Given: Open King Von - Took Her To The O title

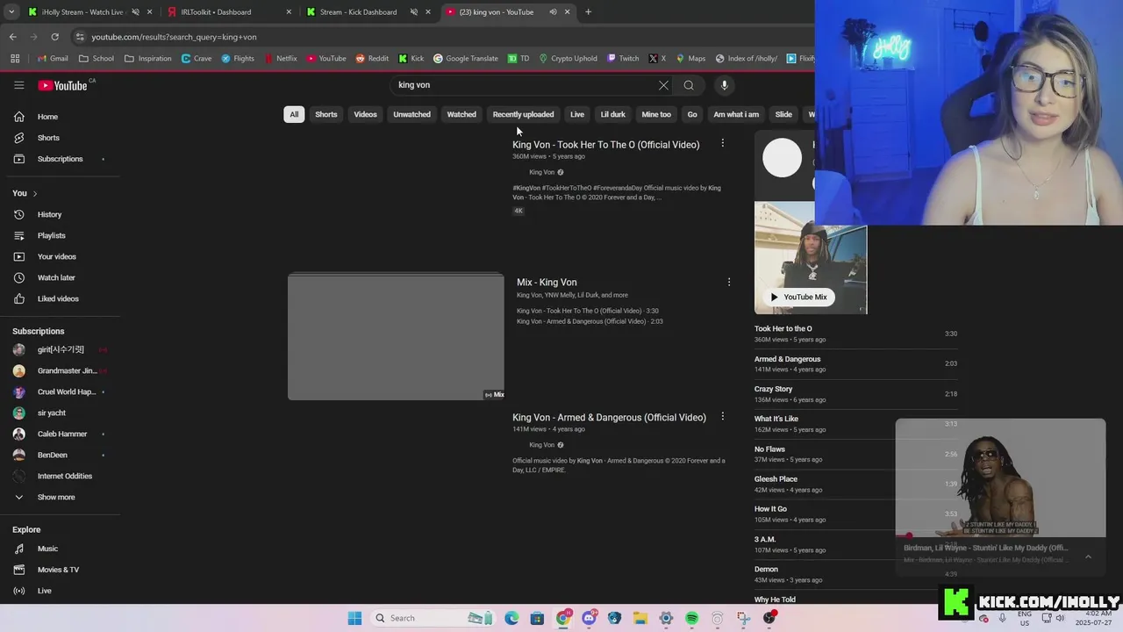Looking at the screenshot, I should [x=606, y=145].
